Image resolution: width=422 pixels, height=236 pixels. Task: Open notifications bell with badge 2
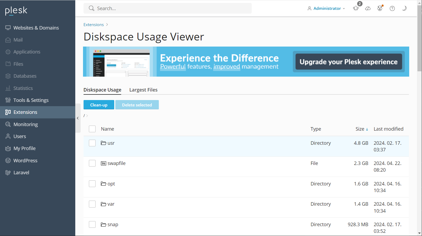[356, 8]
